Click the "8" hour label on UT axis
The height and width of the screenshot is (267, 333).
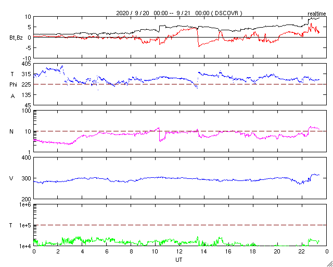131,251
